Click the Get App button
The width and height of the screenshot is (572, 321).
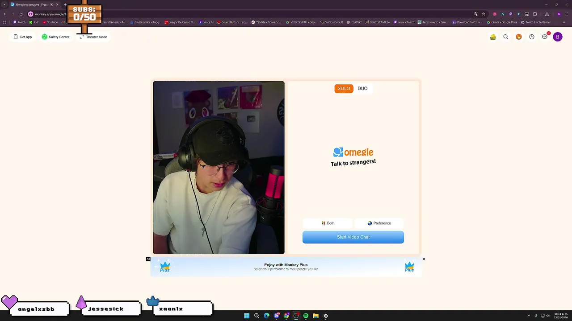point(22,37)
